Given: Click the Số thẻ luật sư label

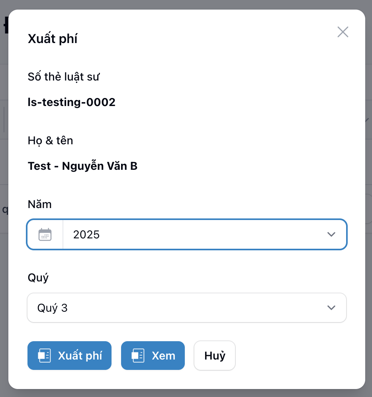Looking at the screenshot, I should pyautogui.click(x=63, y=77).
